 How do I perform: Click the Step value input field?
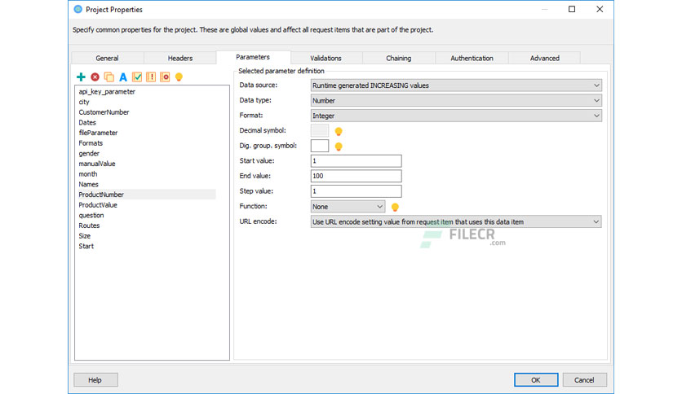pyautogui.click(x=356, y=191)
